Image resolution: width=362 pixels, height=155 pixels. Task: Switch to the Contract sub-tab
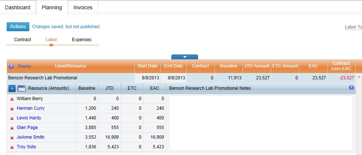tap(23, 40)
